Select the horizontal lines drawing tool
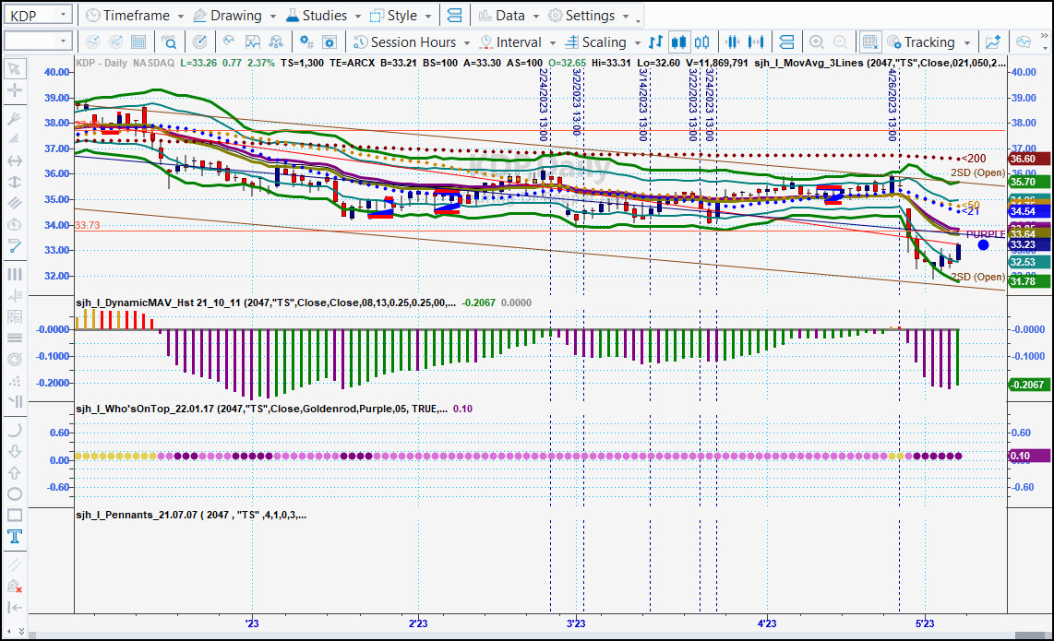The width and height of the screenshot is (1054, 641). click(14, 338)
